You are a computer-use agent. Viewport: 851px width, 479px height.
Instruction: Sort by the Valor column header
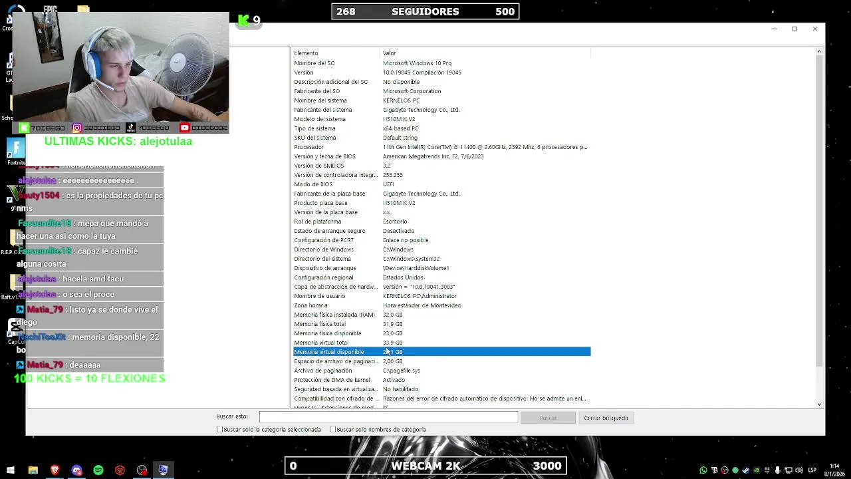(485, 53)
